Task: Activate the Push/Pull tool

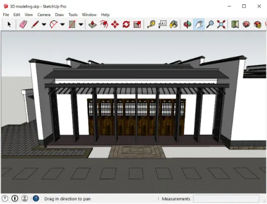Action: 93,24
